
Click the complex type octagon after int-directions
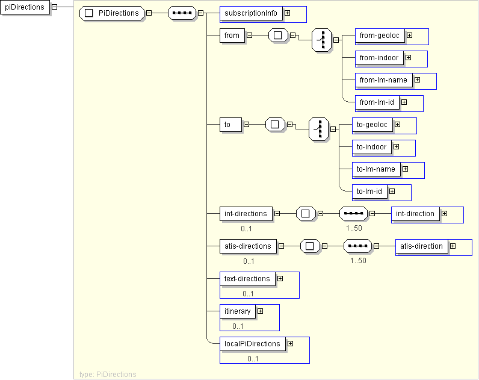coord(306,214)
